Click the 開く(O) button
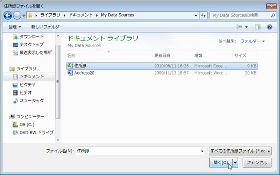Image resolution: width=280 pixels, height=175 pixels. click(x=221, y=163)
